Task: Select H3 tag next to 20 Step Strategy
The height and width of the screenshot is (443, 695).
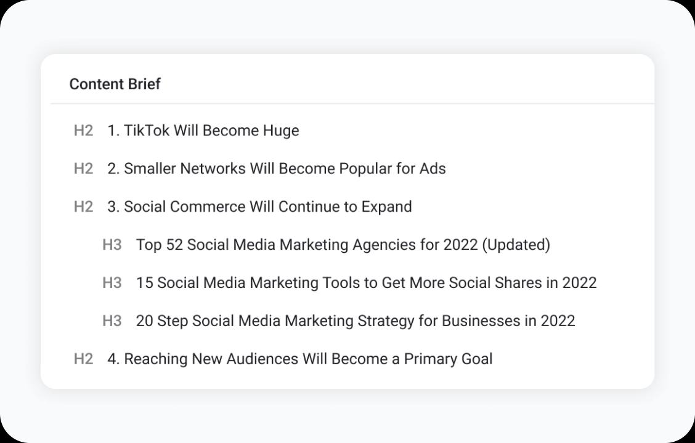Action: click(112, 321)
